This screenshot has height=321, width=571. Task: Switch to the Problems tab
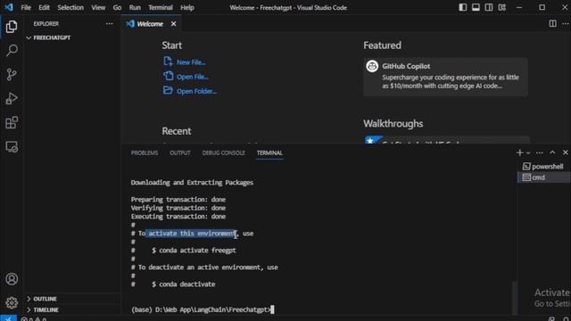tap(145, 152)
